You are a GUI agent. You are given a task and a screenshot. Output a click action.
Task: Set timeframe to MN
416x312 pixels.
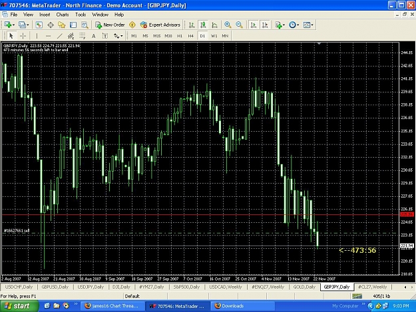pyautogui.click(x=225, y=36)
